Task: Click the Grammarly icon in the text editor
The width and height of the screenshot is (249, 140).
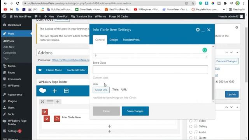Action: 205,50
